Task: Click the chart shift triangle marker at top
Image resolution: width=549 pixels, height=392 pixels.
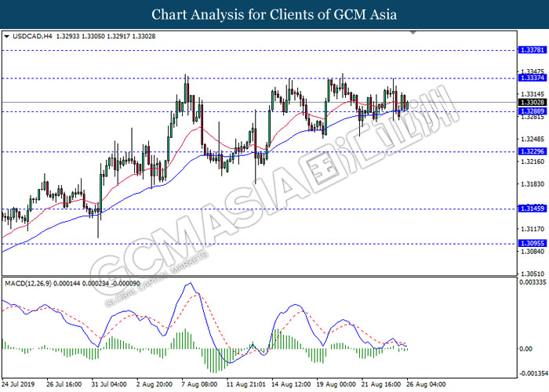Action: (x=413, y=33)
